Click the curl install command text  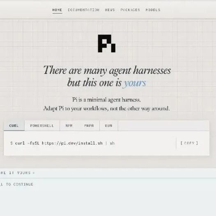[62, 143]
